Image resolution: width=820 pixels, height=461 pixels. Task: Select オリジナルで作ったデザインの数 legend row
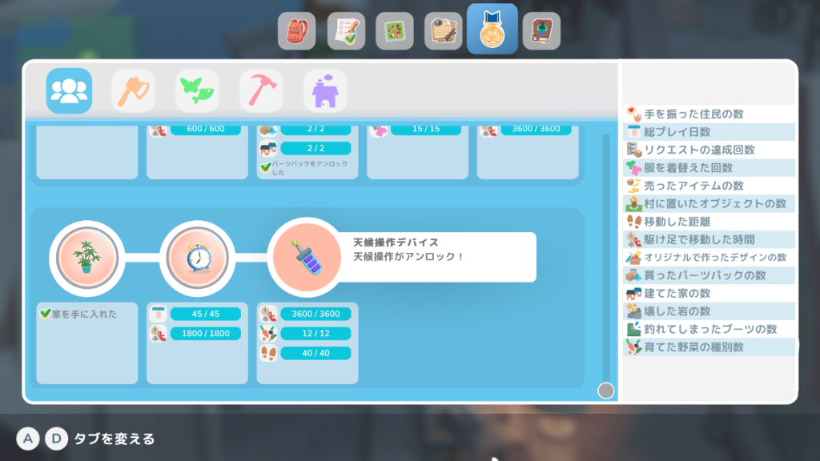(709, 257)
